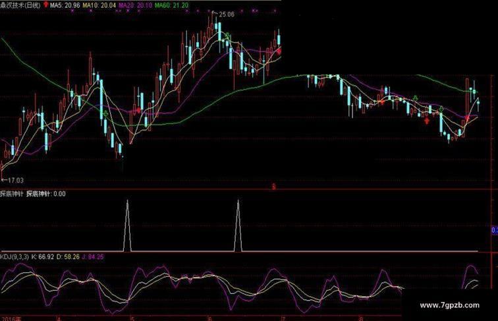This screenshot has width=498, height=321.
Task: Click the purple 'J: 84.25' value
Action: pyautogui.click(x=92, y=256)
